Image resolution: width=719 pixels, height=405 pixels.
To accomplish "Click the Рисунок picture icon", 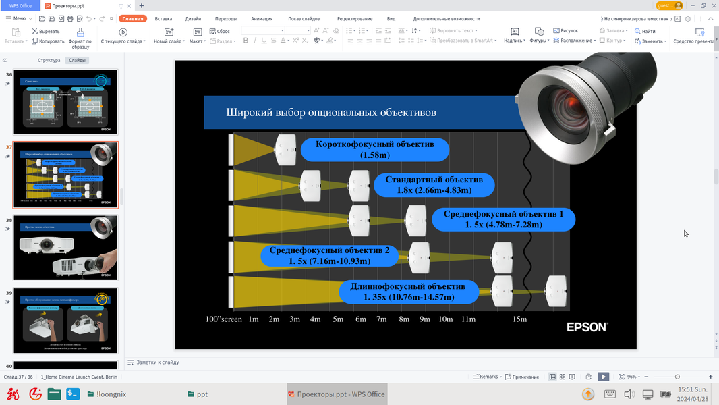I will [x=556, y=31].
